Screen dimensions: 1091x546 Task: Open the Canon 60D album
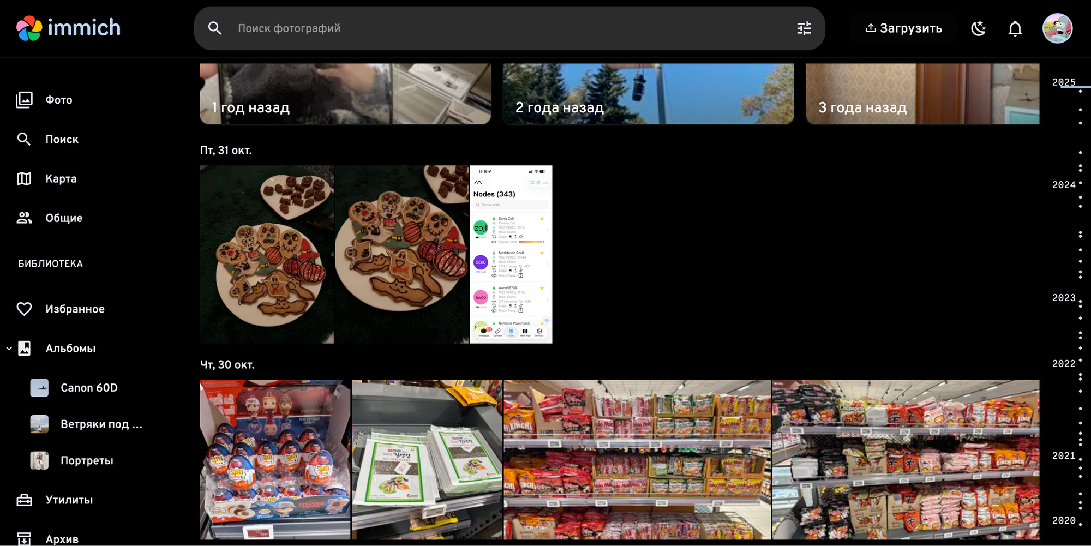(x=89, y=388)
